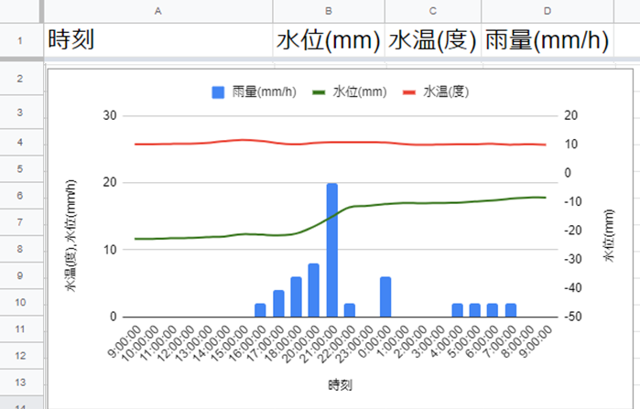Select cell B1 containing 水位(mm)
Screen dimensions: 640x409
point(328,41)
